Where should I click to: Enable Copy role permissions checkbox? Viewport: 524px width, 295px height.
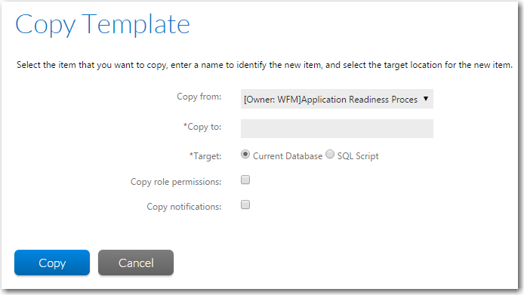[245, 180]
